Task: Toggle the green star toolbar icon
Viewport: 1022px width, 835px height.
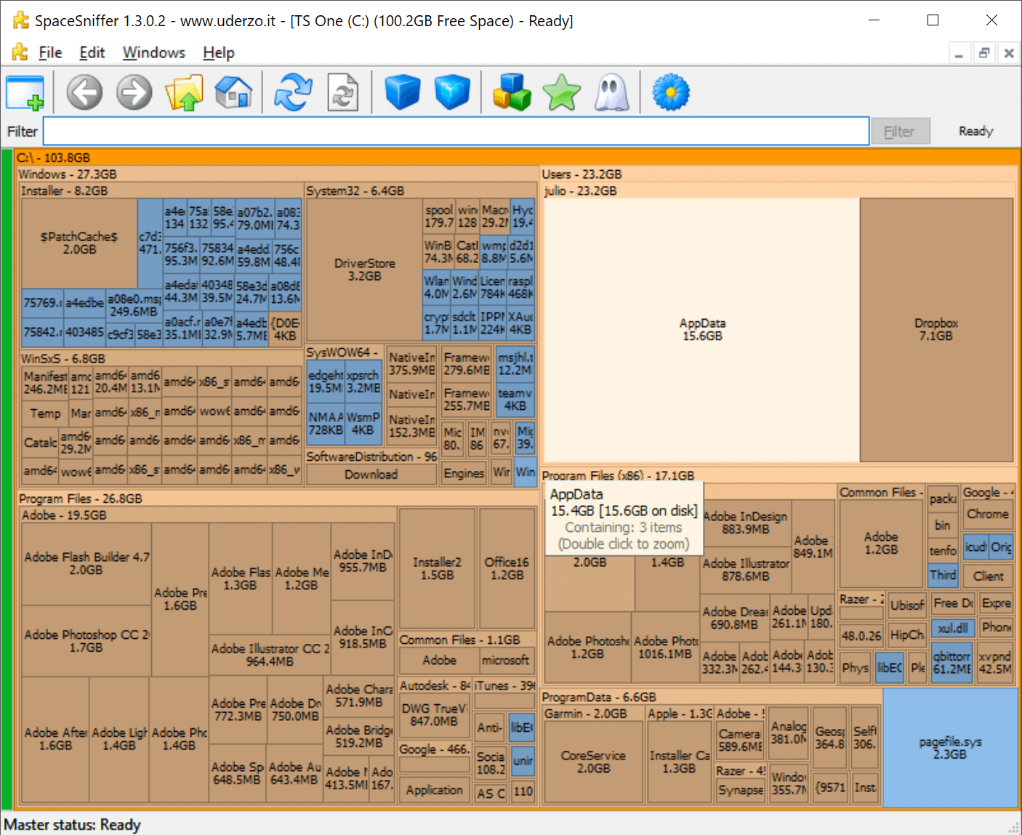Action: (x=562, y=93)
